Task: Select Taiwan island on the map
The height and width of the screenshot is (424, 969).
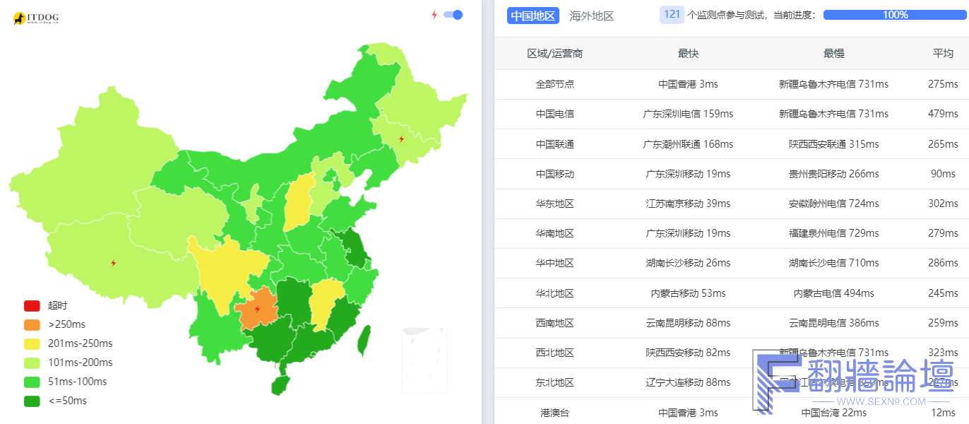Action: 364,341
